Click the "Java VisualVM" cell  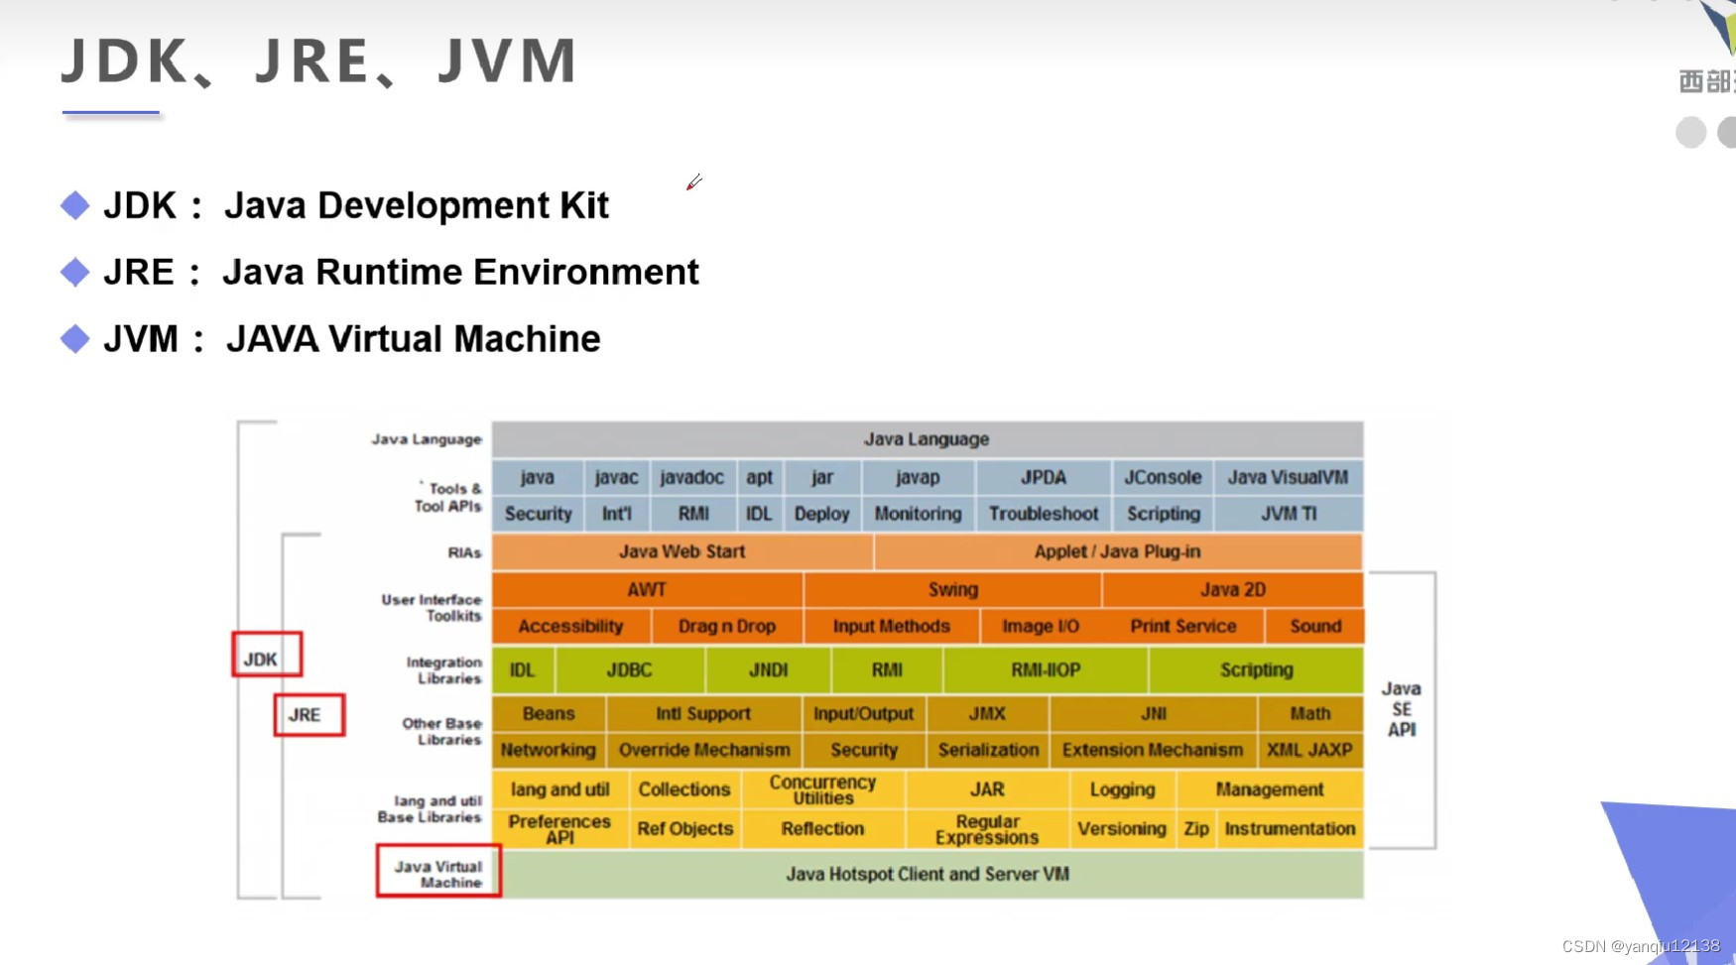tap(1288, 477)
